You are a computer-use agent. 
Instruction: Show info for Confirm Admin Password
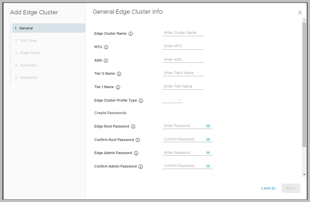coord(141,167)
